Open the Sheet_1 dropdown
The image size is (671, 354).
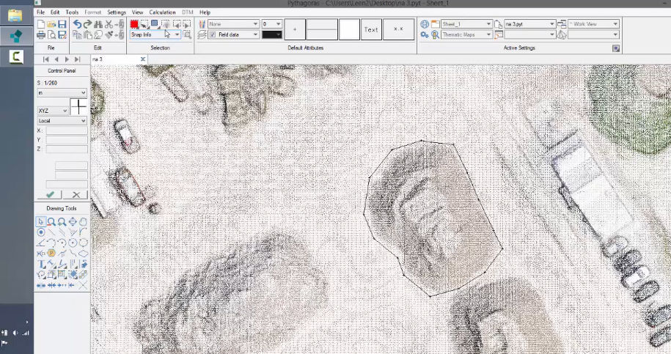pyautogui.click(x=466, y=24)
